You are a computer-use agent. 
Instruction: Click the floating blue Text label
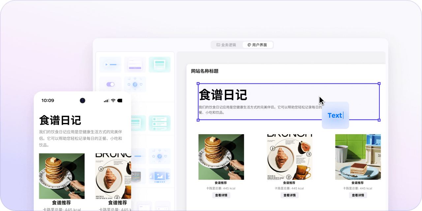(x=335, y=115)
